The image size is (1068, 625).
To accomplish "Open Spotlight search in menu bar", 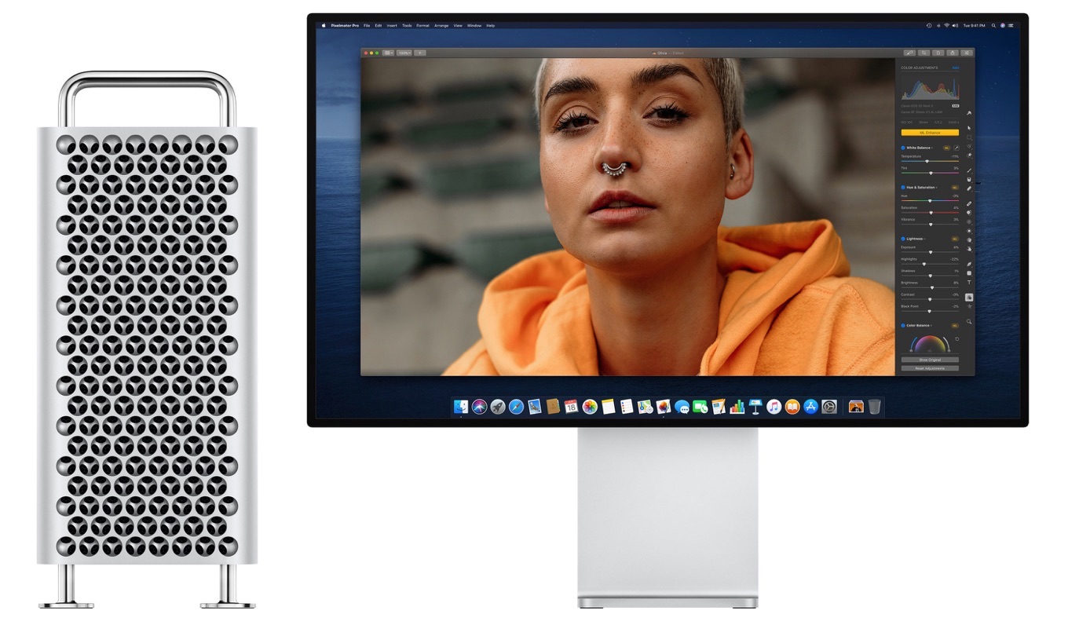I will pyautogui.click(x=993, y=26).
